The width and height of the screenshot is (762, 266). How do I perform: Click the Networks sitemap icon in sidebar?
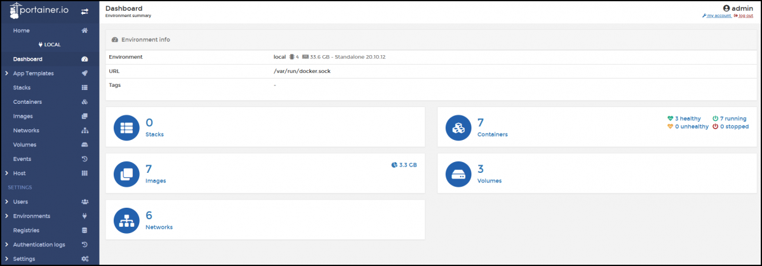click(84, 130)
